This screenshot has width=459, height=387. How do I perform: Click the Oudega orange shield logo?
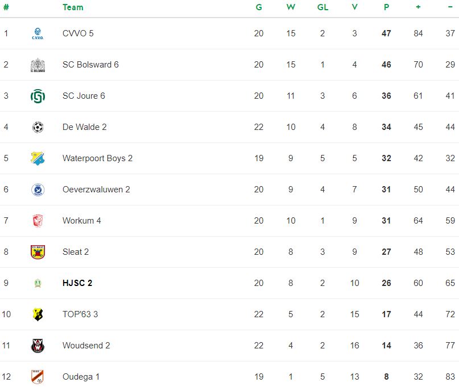coord(38,377)
